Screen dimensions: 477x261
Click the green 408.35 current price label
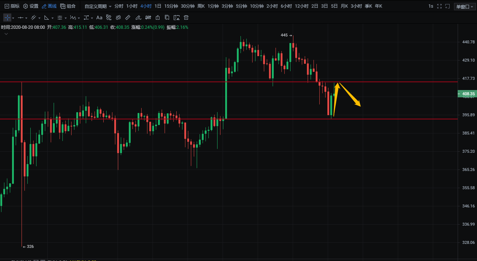coord(467,94)
